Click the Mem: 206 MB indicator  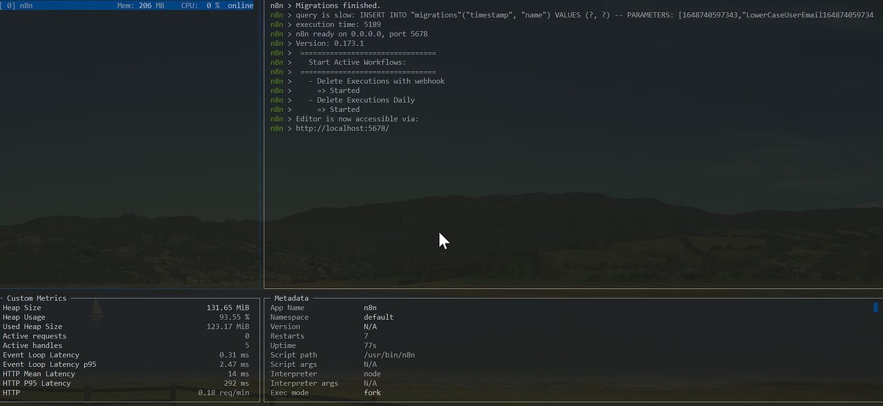tap(140, 5)
